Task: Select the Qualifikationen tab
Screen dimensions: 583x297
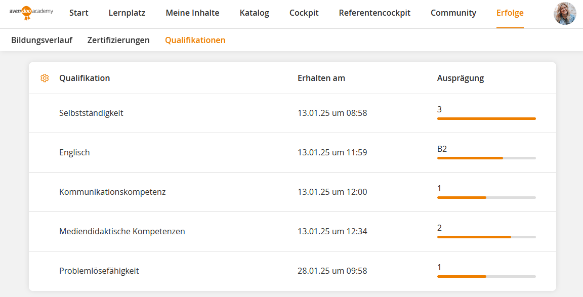Action: [x=195, y=40]
